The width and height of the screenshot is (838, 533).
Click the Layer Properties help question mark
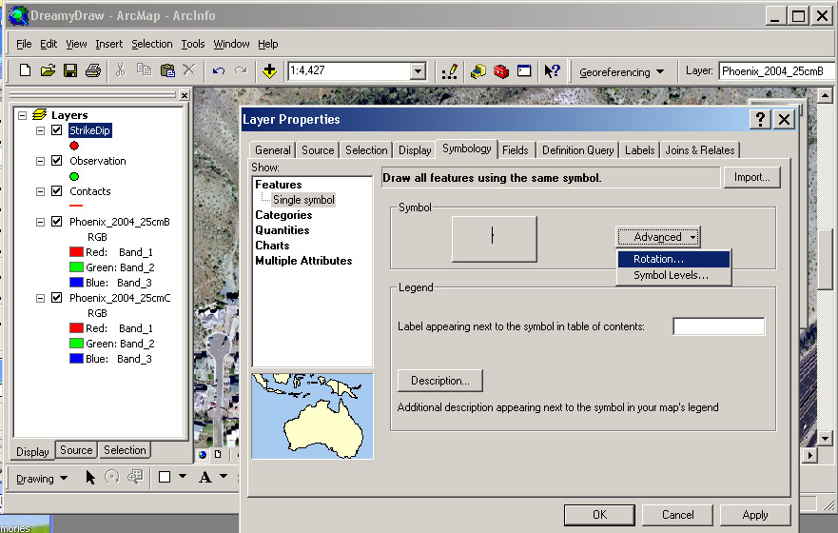760,119
